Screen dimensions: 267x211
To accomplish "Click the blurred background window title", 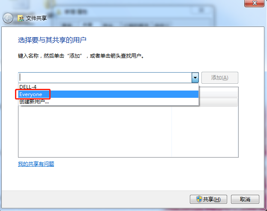I will point(75,12).
